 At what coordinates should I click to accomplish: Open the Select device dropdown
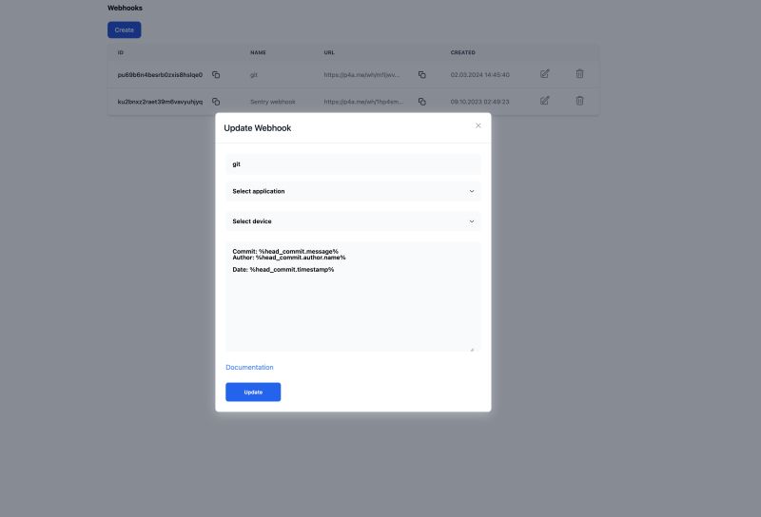[353, 221]
